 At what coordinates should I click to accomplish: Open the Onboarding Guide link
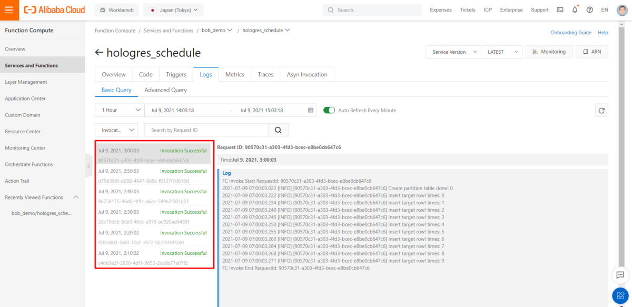(x=571, y=33)
